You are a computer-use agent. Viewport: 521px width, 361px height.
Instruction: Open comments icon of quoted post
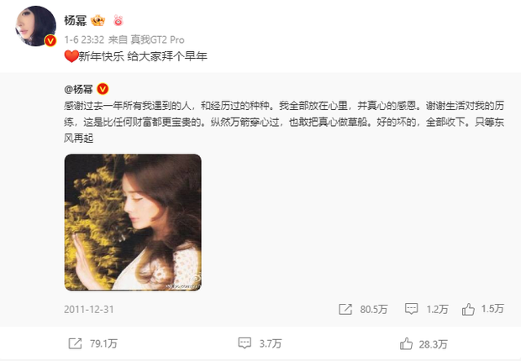point(411,309)
